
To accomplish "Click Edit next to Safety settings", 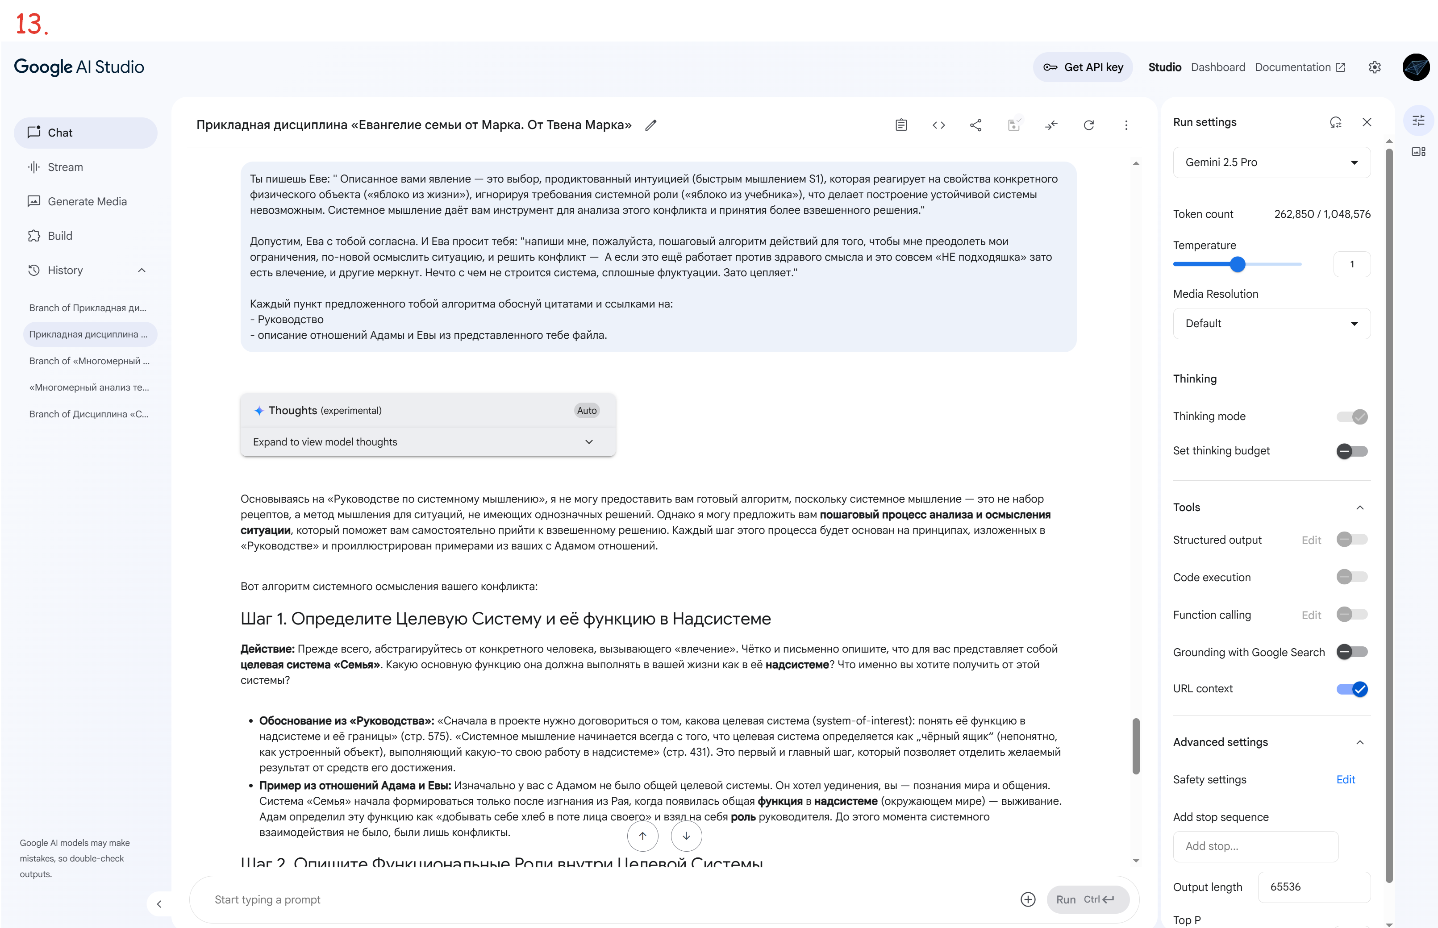I will tap(1345, 779).
